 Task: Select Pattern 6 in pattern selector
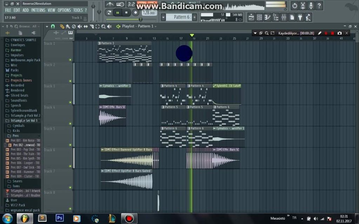click(179, 17)
